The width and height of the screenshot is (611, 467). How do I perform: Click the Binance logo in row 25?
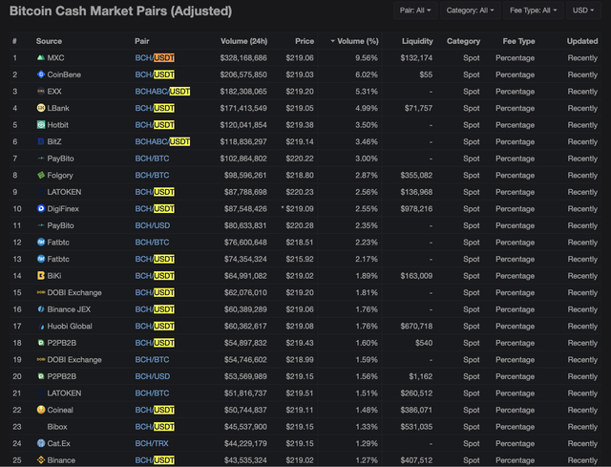pyautogui.click(x=40, y=460)
